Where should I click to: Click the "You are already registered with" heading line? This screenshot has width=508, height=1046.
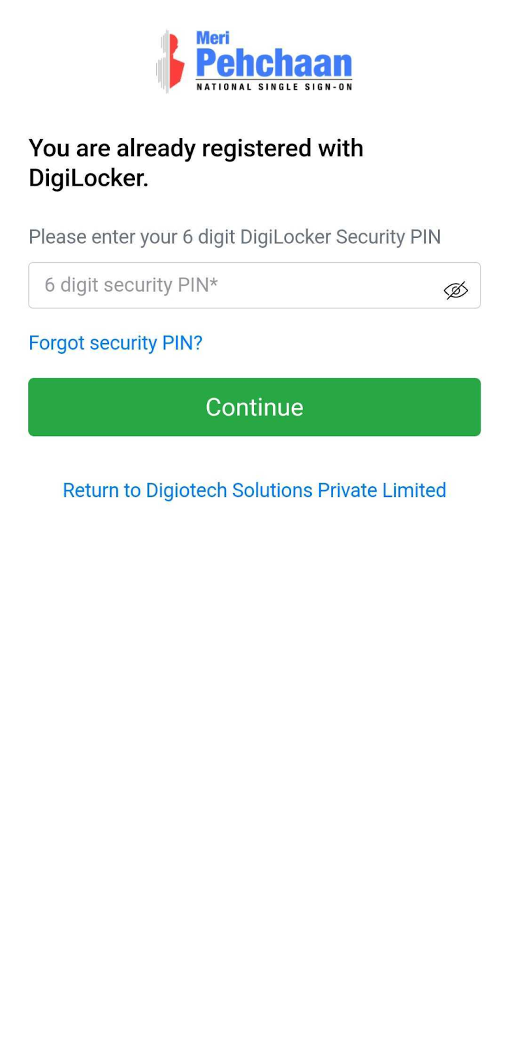[x=196, y=148]
